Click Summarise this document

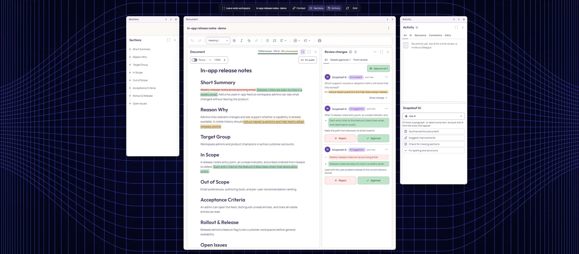tap(434, 131)
